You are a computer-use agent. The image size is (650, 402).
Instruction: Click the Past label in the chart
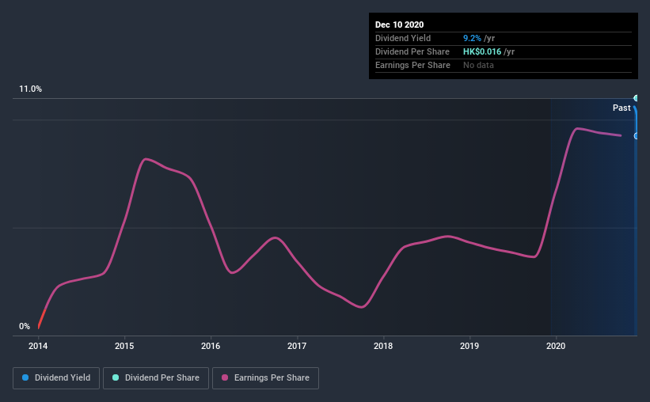pyautogui.click(x=621, y=108)
